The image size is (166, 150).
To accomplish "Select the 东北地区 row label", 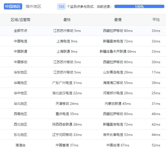I will [x=21, y=135].
